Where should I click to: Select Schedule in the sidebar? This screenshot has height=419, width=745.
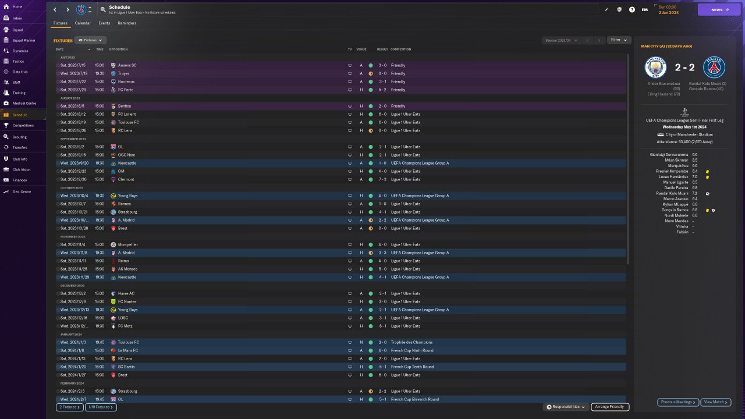click(23, 115)
